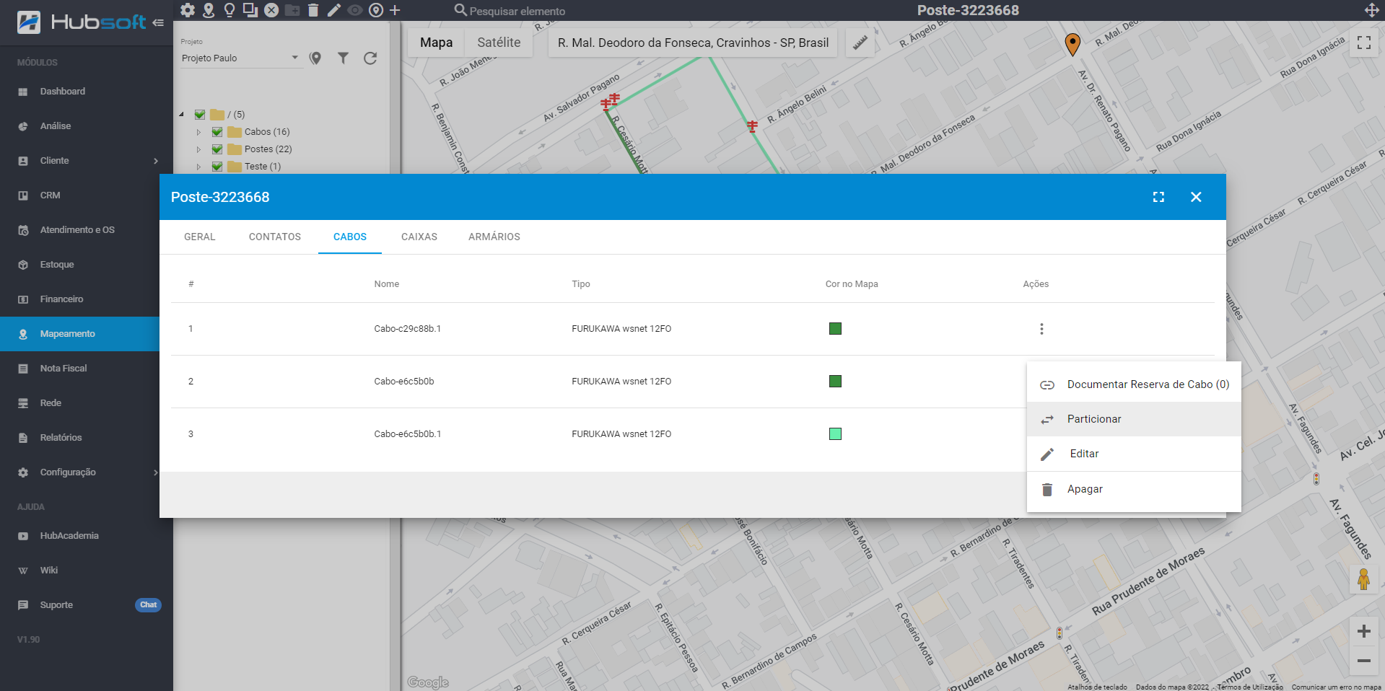Screen dimensions: 1385x691
Task: Click light green swatch of Cabo-e6c5b0b.1
Action: tap(835, 434)
